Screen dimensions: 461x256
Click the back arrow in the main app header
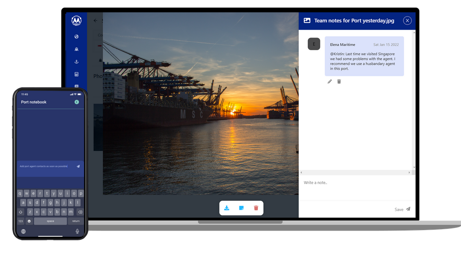(x=95, y=20)
